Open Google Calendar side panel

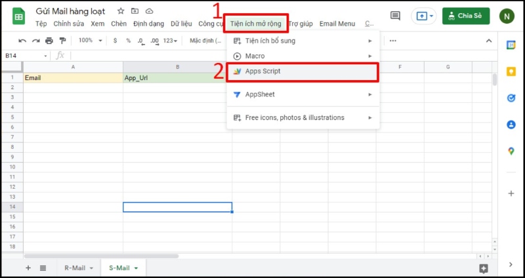point(511,45)
